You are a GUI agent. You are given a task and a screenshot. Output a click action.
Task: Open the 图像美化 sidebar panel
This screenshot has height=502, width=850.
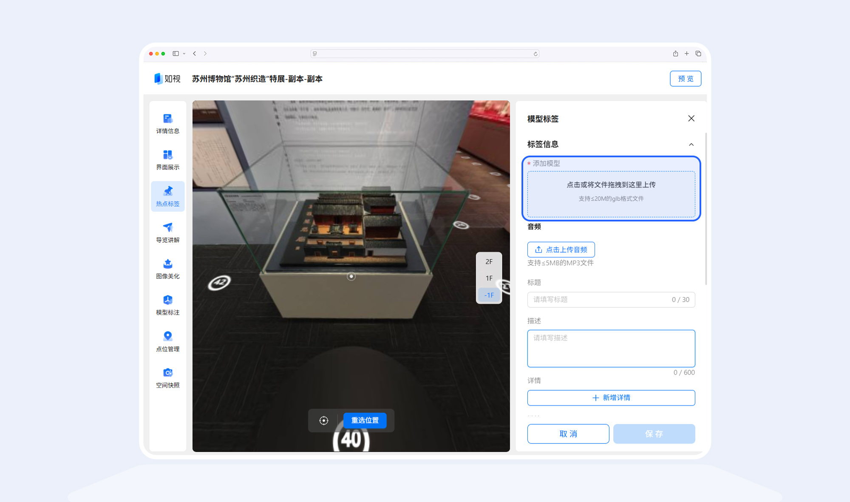click(167, 269)
